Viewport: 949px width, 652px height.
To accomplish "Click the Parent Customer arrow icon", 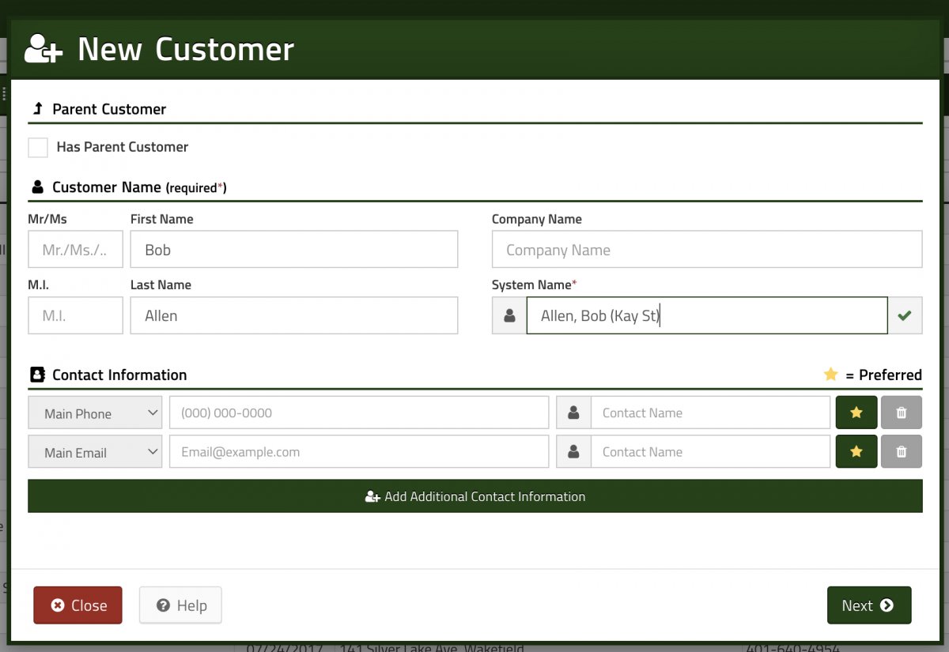I will click(x=37, y=108).
